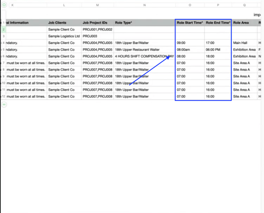Click the 'PROJ003' project ID cell

(x=97, y=36)
